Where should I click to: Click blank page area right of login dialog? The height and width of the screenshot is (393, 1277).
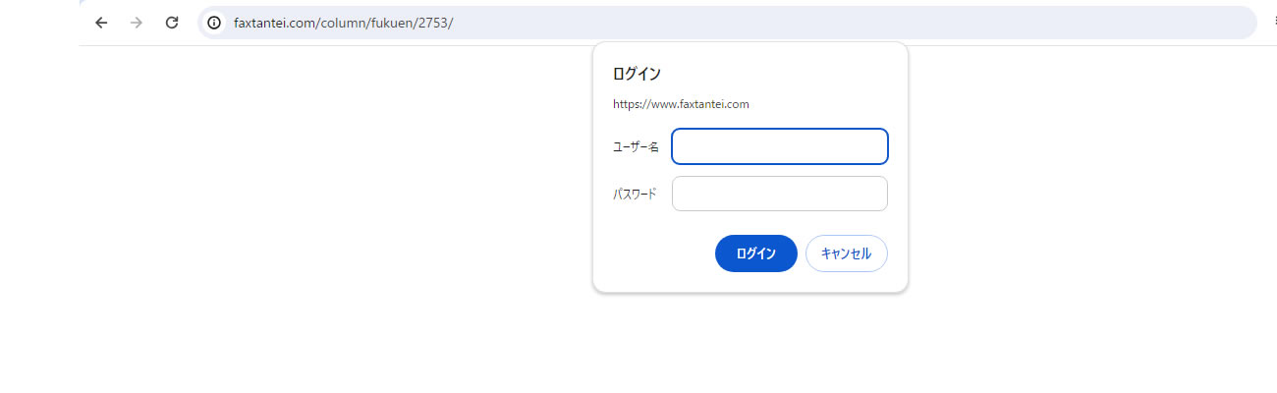click(1081, 196)
